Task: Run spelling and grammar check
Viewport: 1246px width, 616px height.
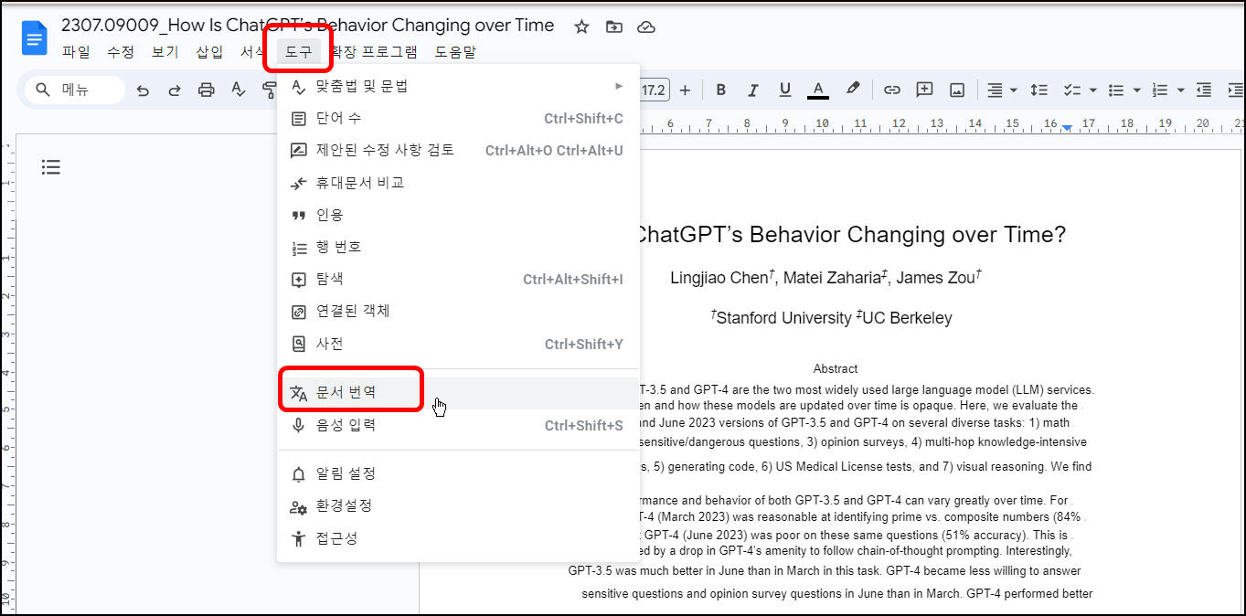Action: tap(237, 89)
